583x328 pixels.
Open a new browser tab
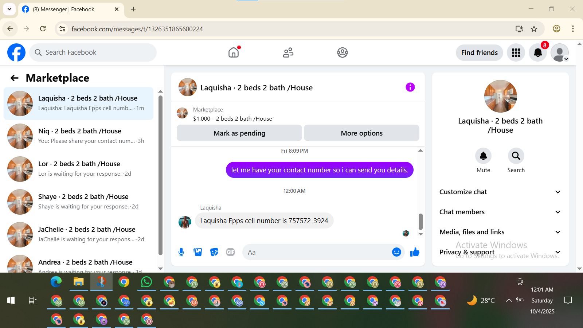click(x=133, y=9)
